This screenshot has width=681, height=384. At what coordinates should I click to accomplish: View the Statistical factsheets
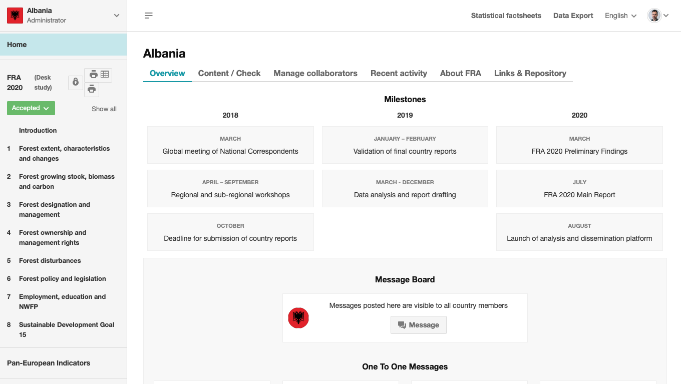(506, 16)
